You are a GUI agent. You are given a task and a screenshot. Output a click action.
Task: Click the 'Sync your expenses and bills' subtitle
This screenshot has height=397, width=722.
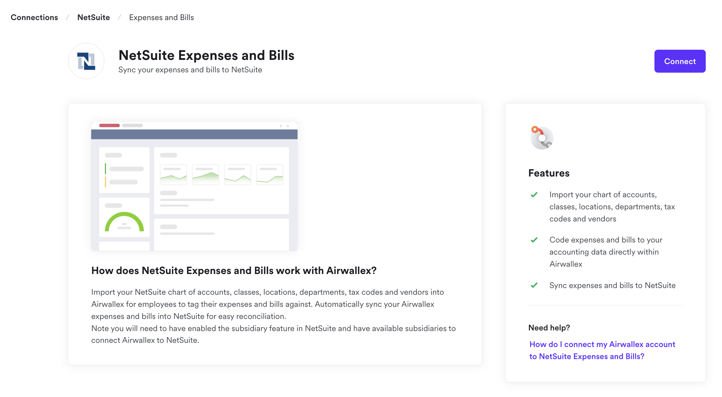coord(190,70)
